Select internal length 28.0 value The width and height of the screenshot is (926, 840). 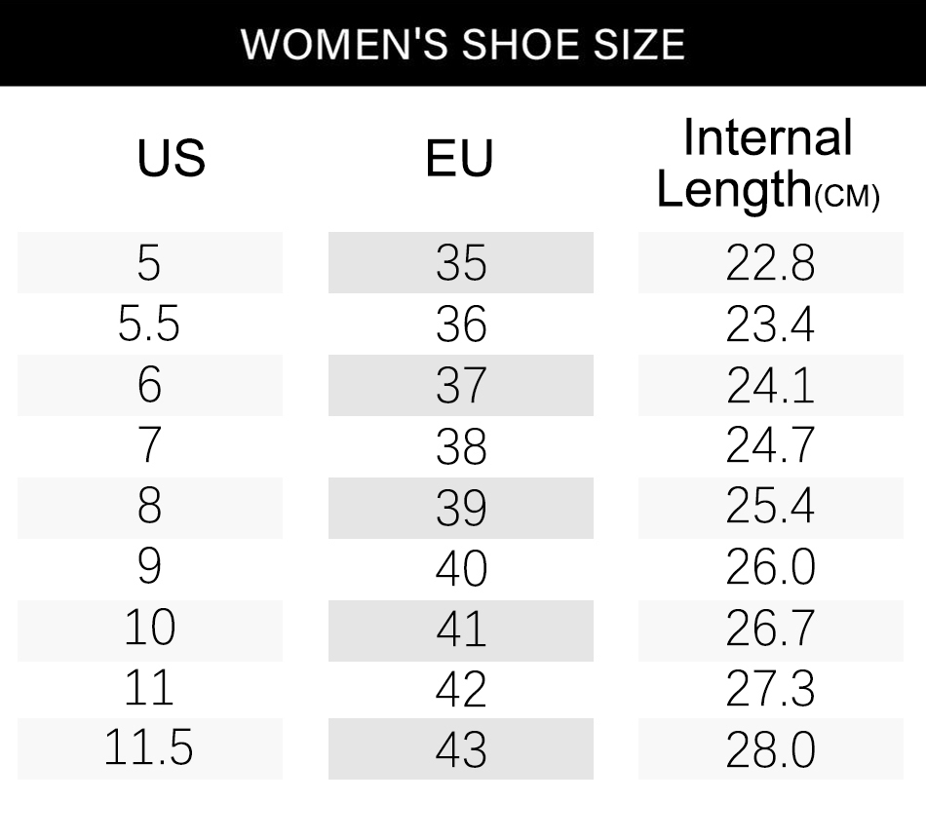point(771,749)
